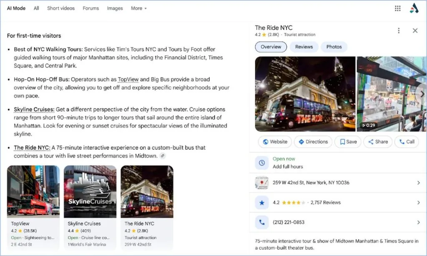Get Directions to The Ride NYC
427x256 pixels.
(x=313, y=142)
